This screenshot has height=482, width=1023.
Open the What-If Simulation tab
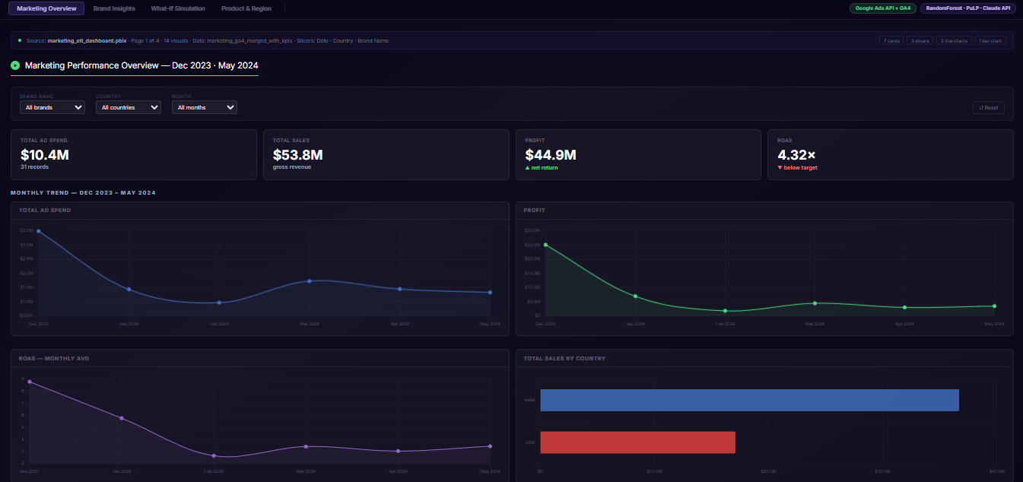pos(178,8)
